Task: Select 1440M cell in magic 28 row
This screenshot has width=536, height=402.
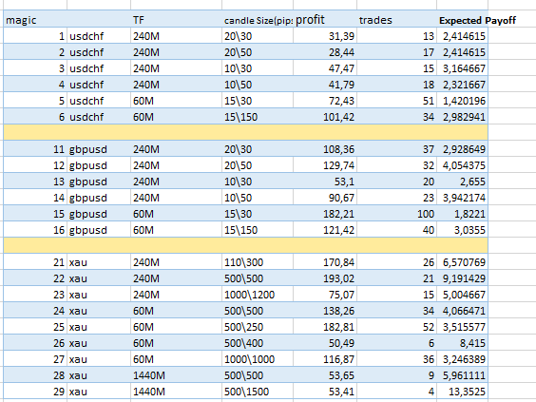Action: (176, 375)
